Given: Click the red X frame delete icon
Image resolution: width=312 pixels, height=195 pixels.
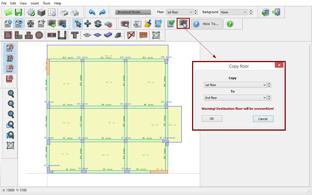Looking at the screenshot, I should [131, 35].
